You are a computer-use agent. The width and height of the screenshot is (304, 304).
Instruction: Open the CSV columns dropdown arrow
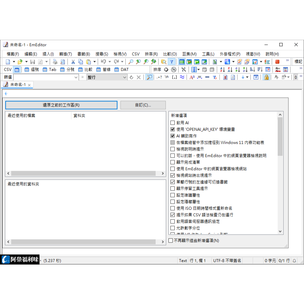(x=198, y=70)
